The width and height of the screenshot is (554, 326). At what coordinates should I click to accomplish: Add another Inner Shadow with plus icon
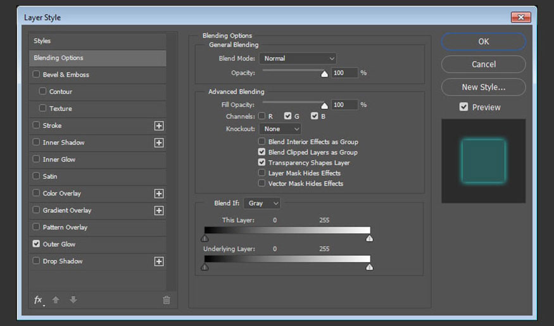(x=159, y=142)
